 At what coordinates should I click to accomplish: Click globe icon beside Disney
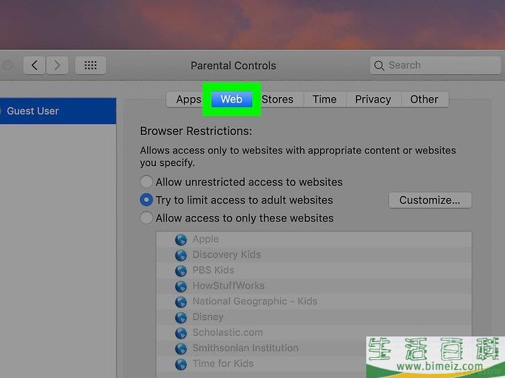[181, 317]
